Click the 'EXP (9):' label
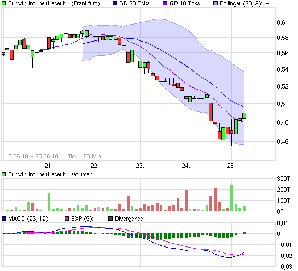Viewport: 298px width, 271px height. click(x=82, y=219)
